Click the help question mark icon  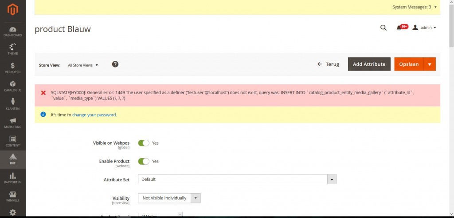point(115,64)
